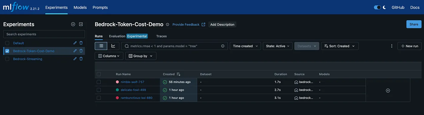Image resolution: width=424 pixels, height=115 pixels.
Task: Open the Columns dropdown
Action: tap(109, 56)
